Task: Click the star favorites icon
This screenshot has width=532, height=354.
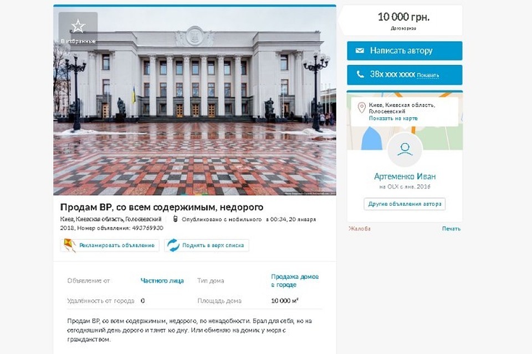Action: tap(78, 26)
